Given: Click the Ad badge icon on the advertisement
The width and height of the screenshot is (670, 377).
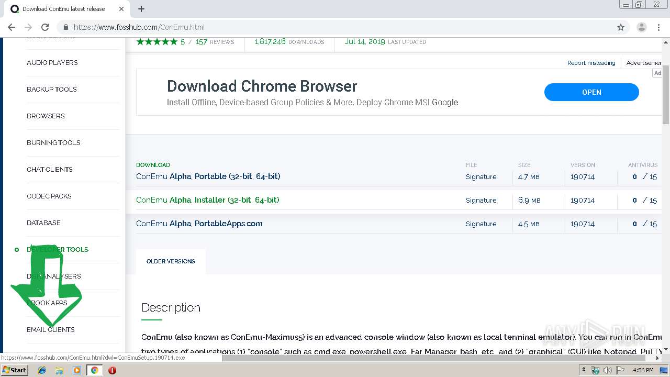Looking at the screenshot, I should 657,73.
